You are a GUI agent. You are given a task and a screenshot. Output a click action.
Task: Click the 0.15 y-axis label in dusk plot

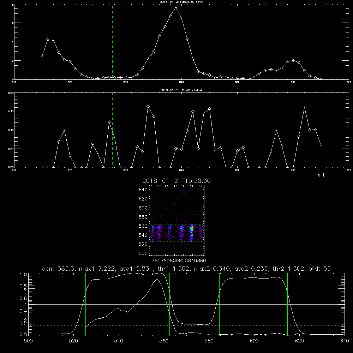click(11, 111)
